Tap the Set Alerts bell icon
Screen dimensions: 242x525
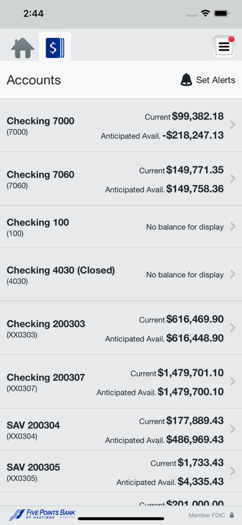(186, 80)
